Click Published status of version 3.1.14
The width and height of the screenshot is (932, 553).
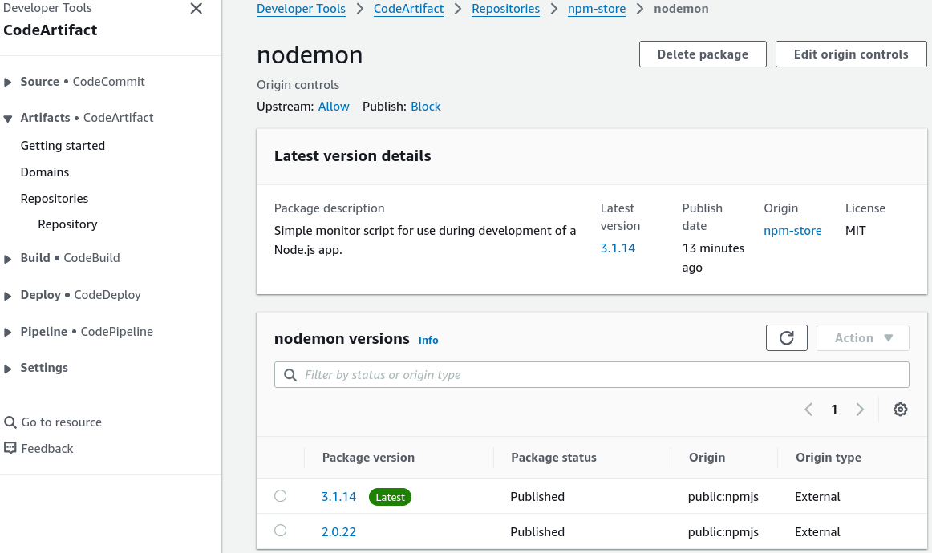(537, 497)
